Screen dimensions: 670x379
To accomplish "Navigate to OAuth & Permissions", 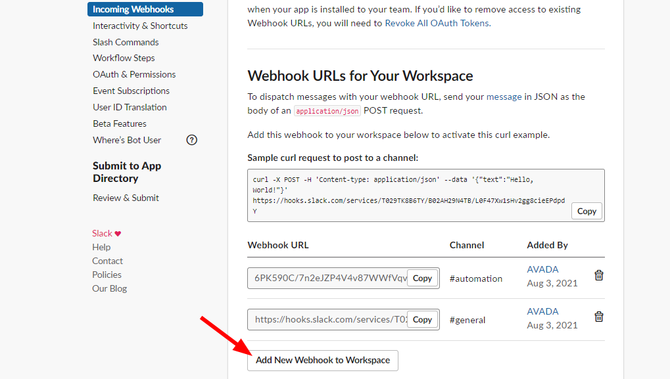I will [134, 74].
